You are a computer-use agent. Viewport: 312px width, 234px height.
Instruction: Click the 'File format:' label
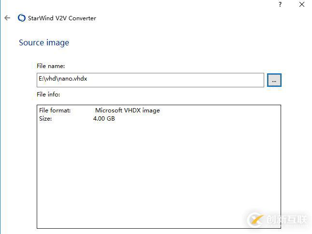click(55, 110)
